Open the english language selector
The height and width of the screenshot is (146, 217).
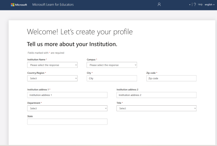[209, 5]
